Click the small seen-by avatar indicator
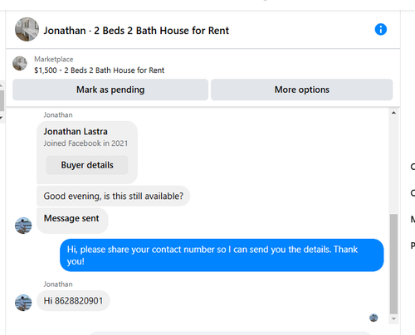This screenshot has width=415, height=335. (373, 318)
